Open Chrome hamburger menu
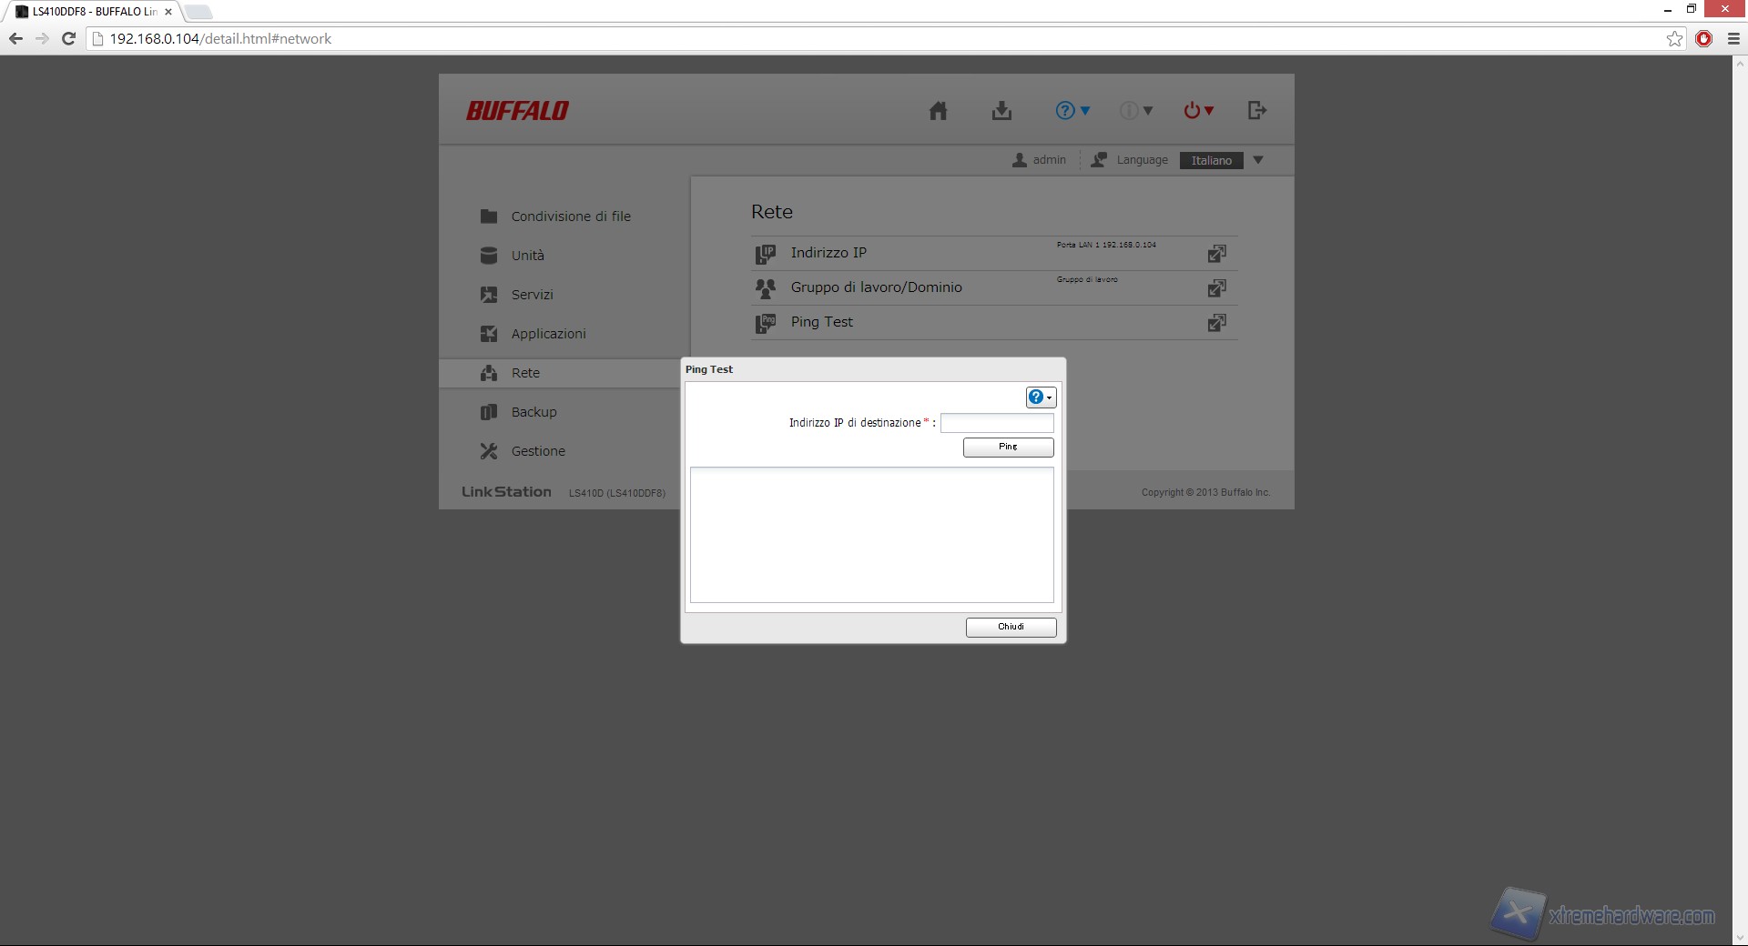 coord(1733,39)
